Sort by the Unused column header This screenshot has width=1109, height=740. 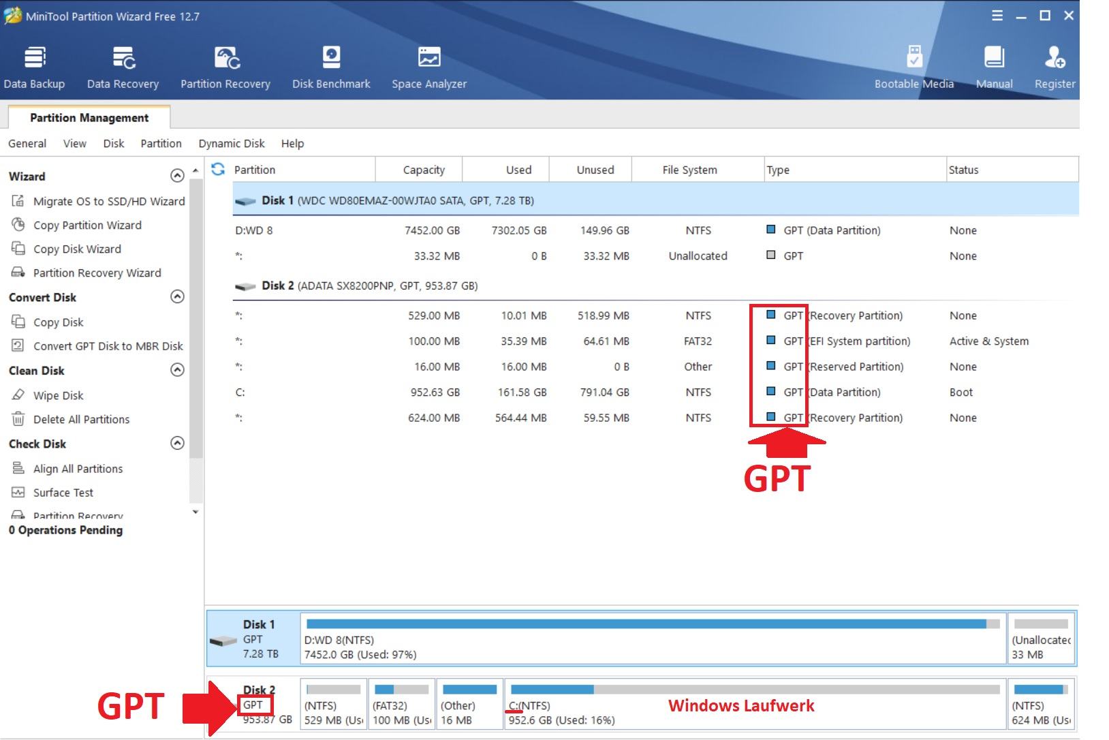pos(591,170)
